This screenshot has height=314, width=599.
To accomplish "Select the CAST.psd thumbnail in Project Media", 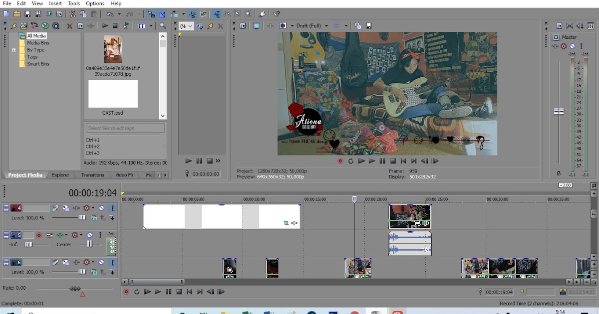I will (112, 95).
